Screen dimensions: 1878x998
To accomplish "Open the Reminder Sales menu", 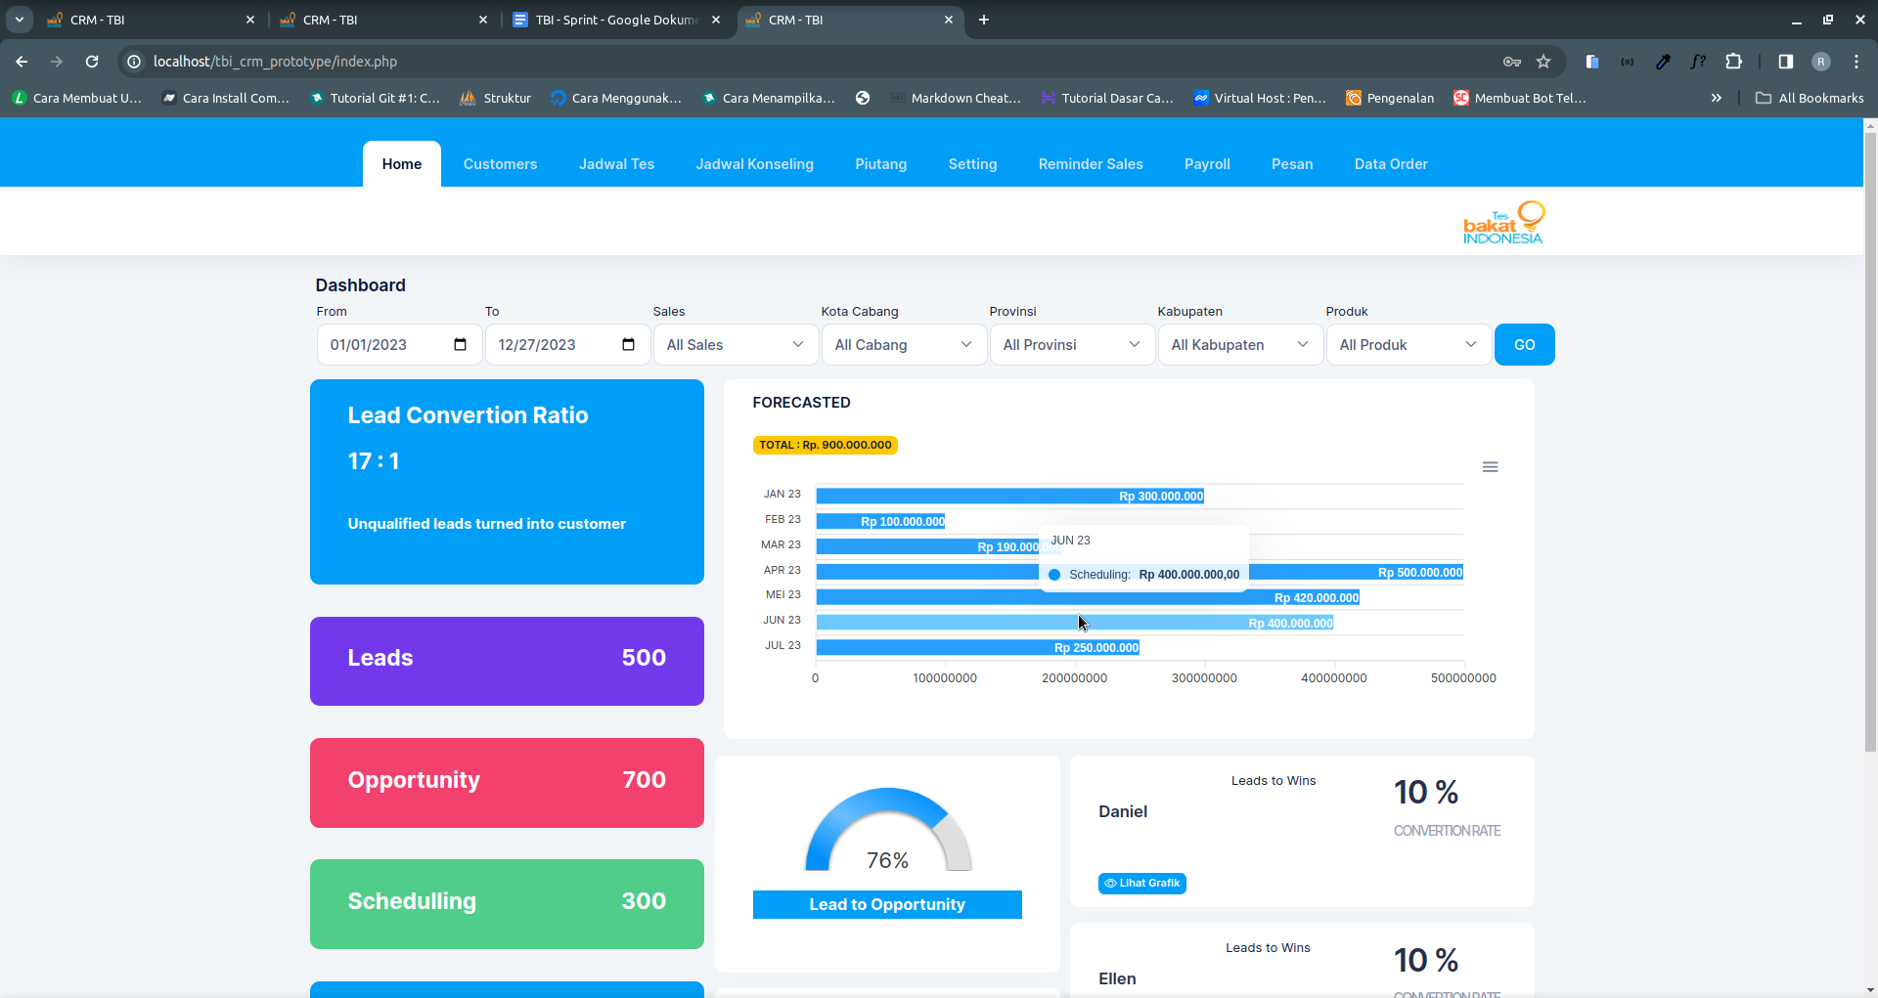I will click(1091, 164).
